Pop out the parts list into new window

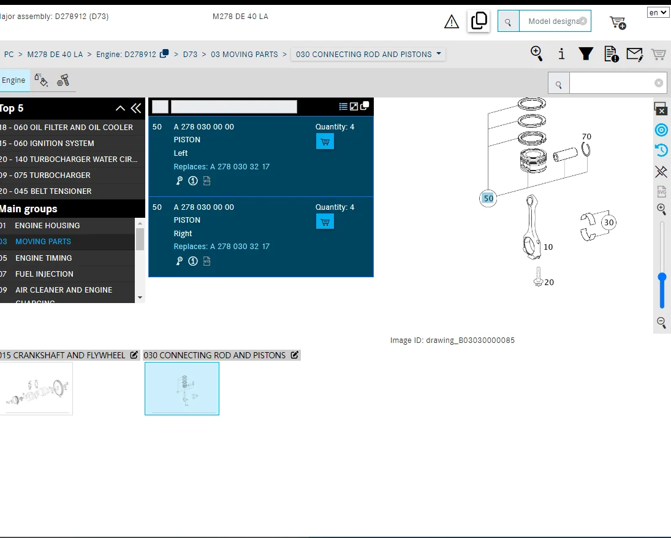(x=365, y=106)
